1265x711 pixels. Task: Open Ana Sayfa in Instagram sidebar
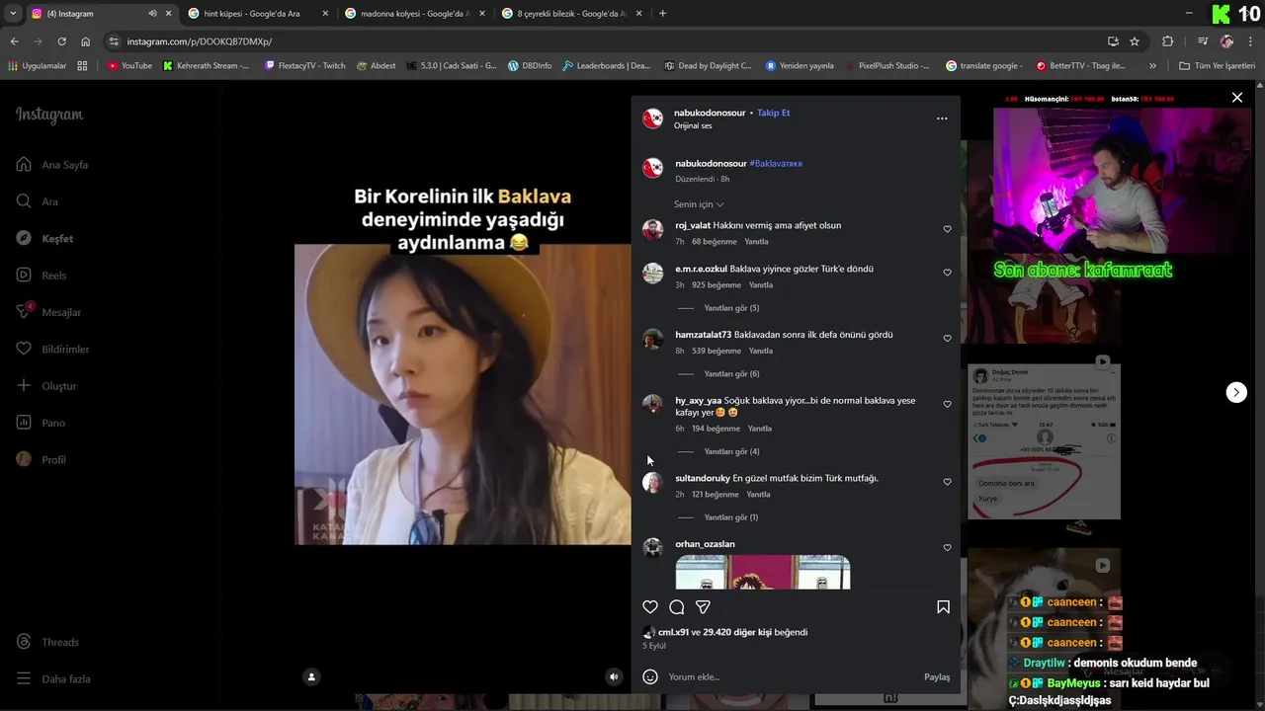click(x=52, y=165)
